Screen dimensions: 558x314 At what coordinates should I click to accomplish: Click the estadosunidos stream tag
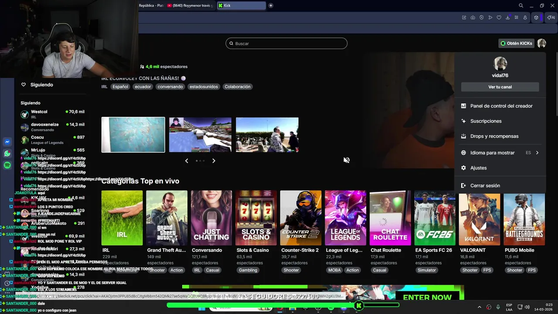(x=204, y=87)
